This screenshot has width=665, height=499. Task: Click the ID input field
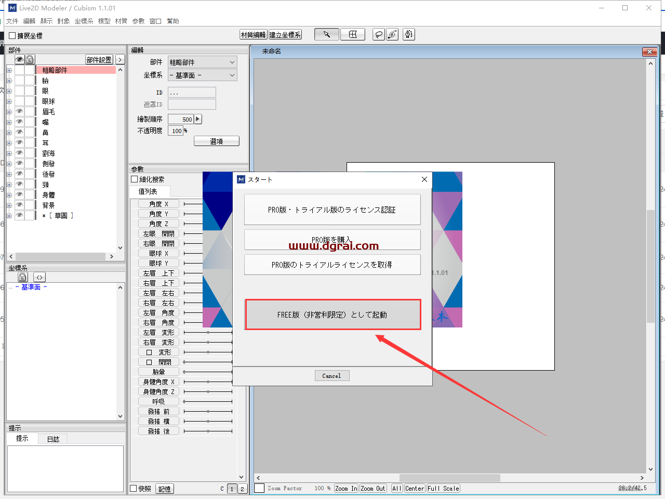192,93
